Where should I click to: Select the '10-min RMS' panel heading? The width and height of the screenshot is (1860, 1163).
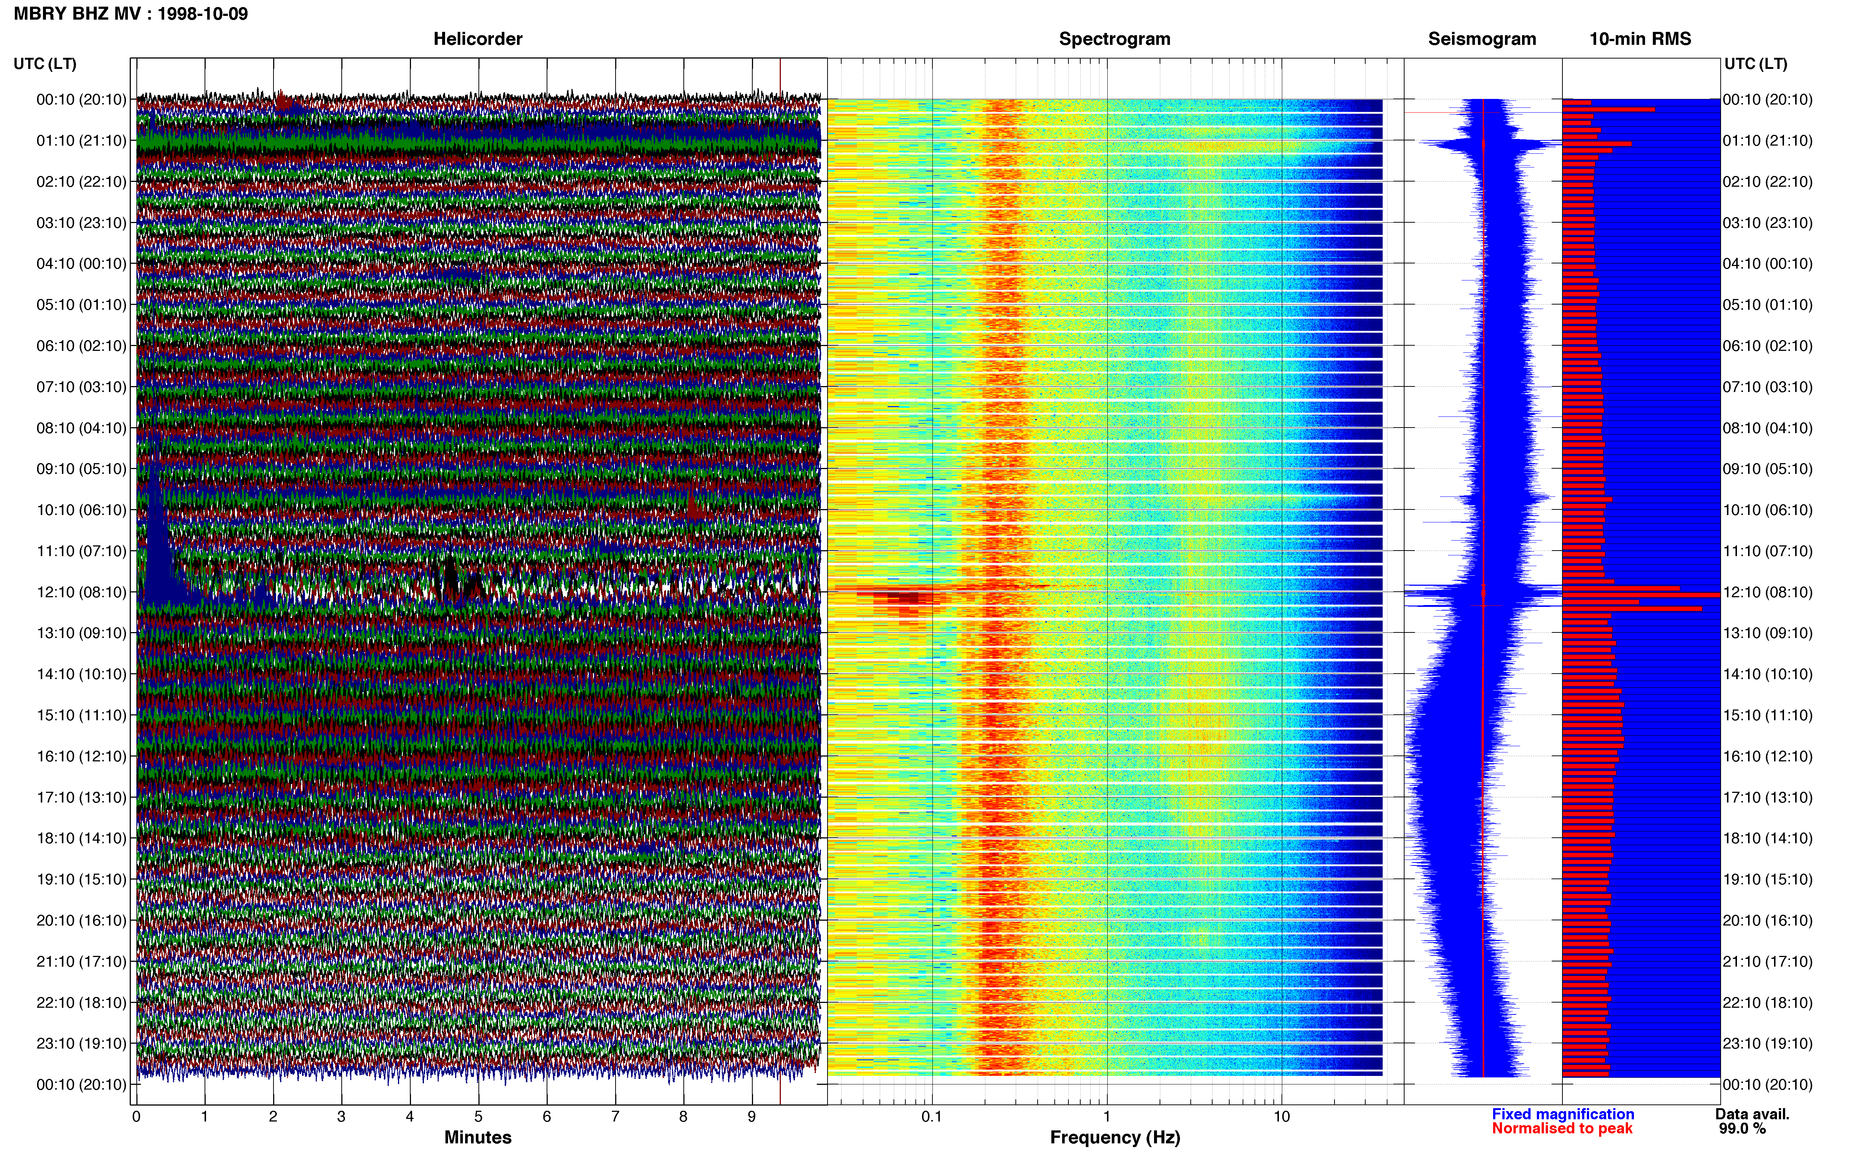pos(1640,39)
